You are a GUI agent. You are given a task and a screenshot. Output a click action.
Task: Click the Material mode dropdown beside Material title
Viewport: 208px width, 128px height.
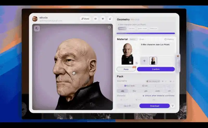point(133,39)
